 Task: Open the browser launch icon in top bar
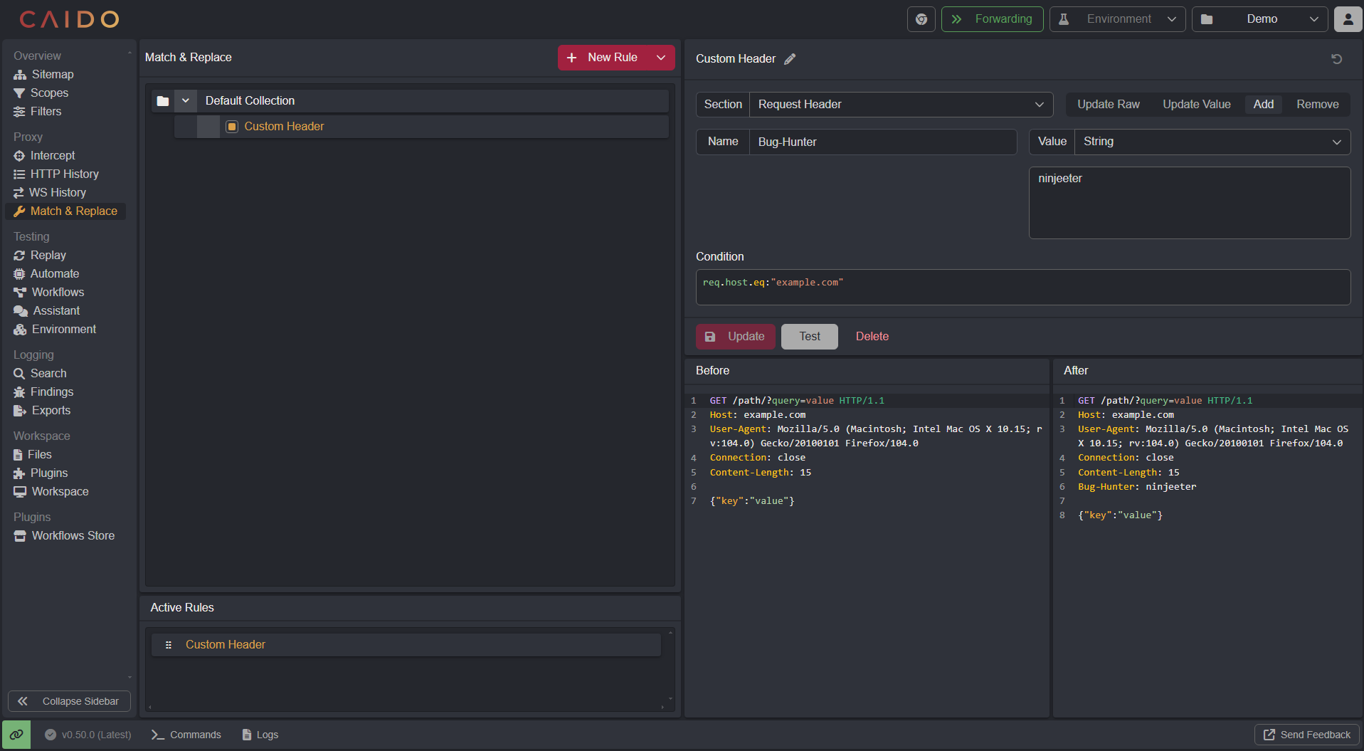tap(921, 19)
